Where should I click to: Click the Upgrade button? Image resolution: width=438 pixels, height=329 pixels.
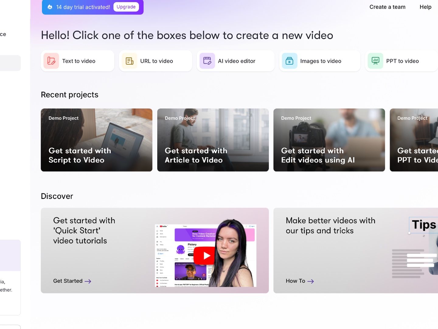tap(126, 7)
